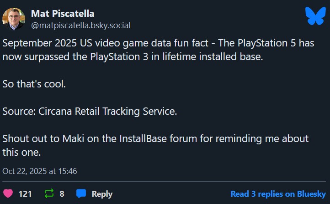This screenshot has height=204, width=330.
Task: Click the Reply label
Action: (x=102, y=194)
